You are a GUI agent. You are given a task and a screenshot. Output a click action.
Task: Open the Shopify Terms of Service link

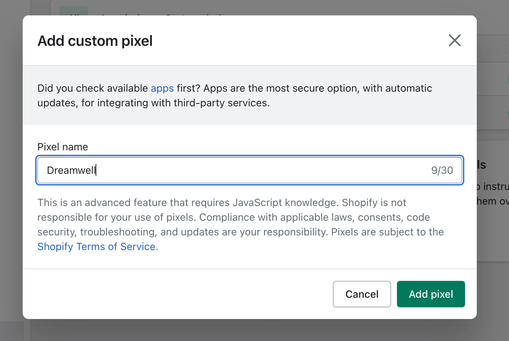[x=96, y=246]
